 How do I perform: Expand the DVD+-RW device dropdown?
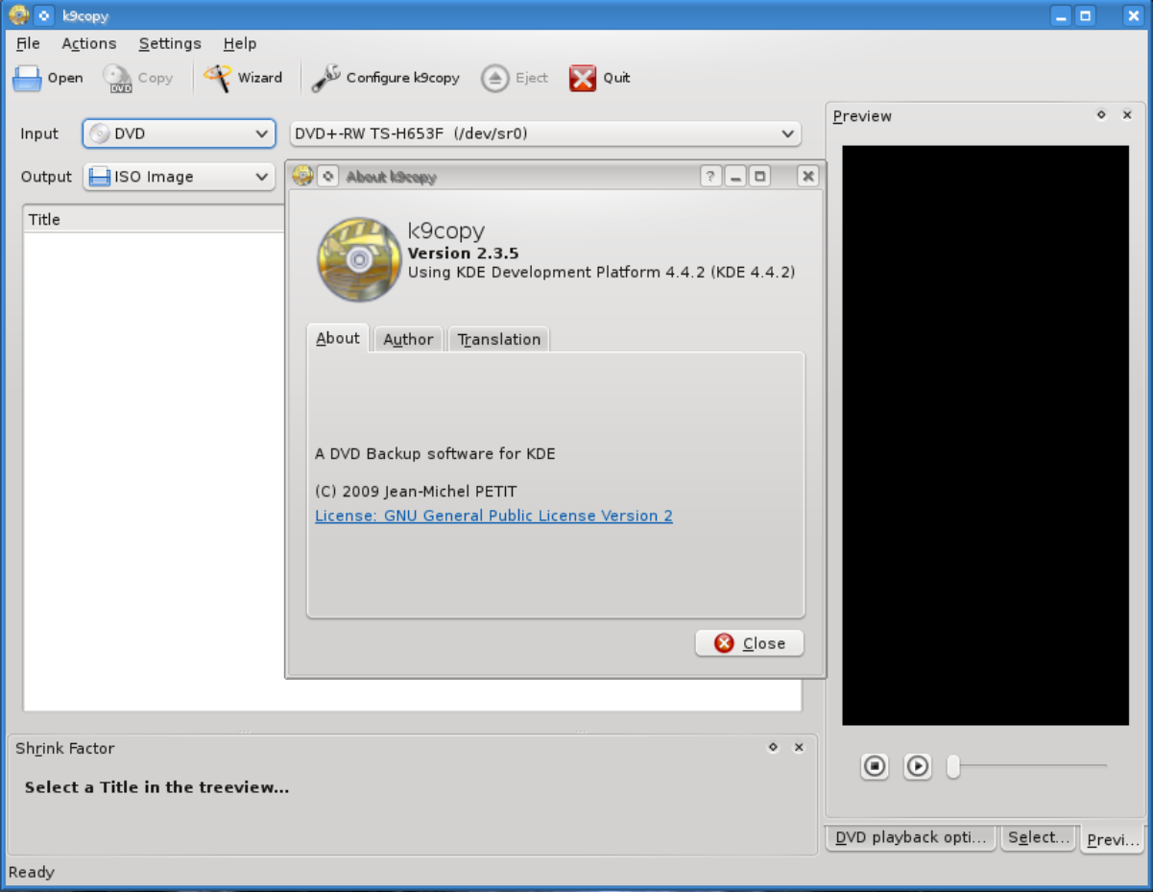click(x=545, y=134)
